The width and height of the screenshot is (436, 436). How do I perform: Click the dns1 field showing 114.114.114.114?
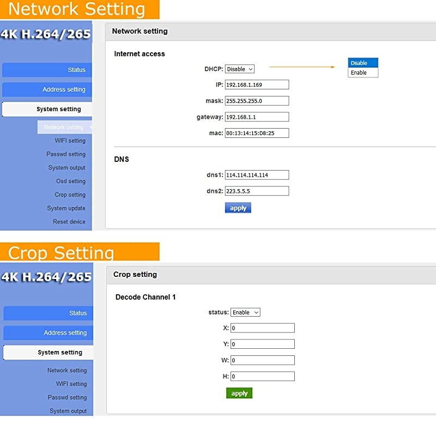coord(257,175)
